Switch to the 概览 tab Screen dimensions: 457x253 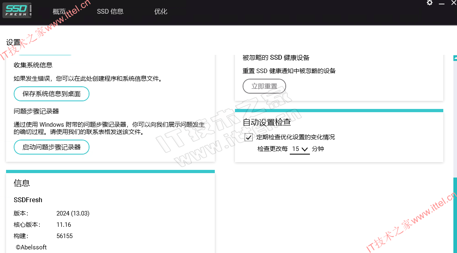59,11
